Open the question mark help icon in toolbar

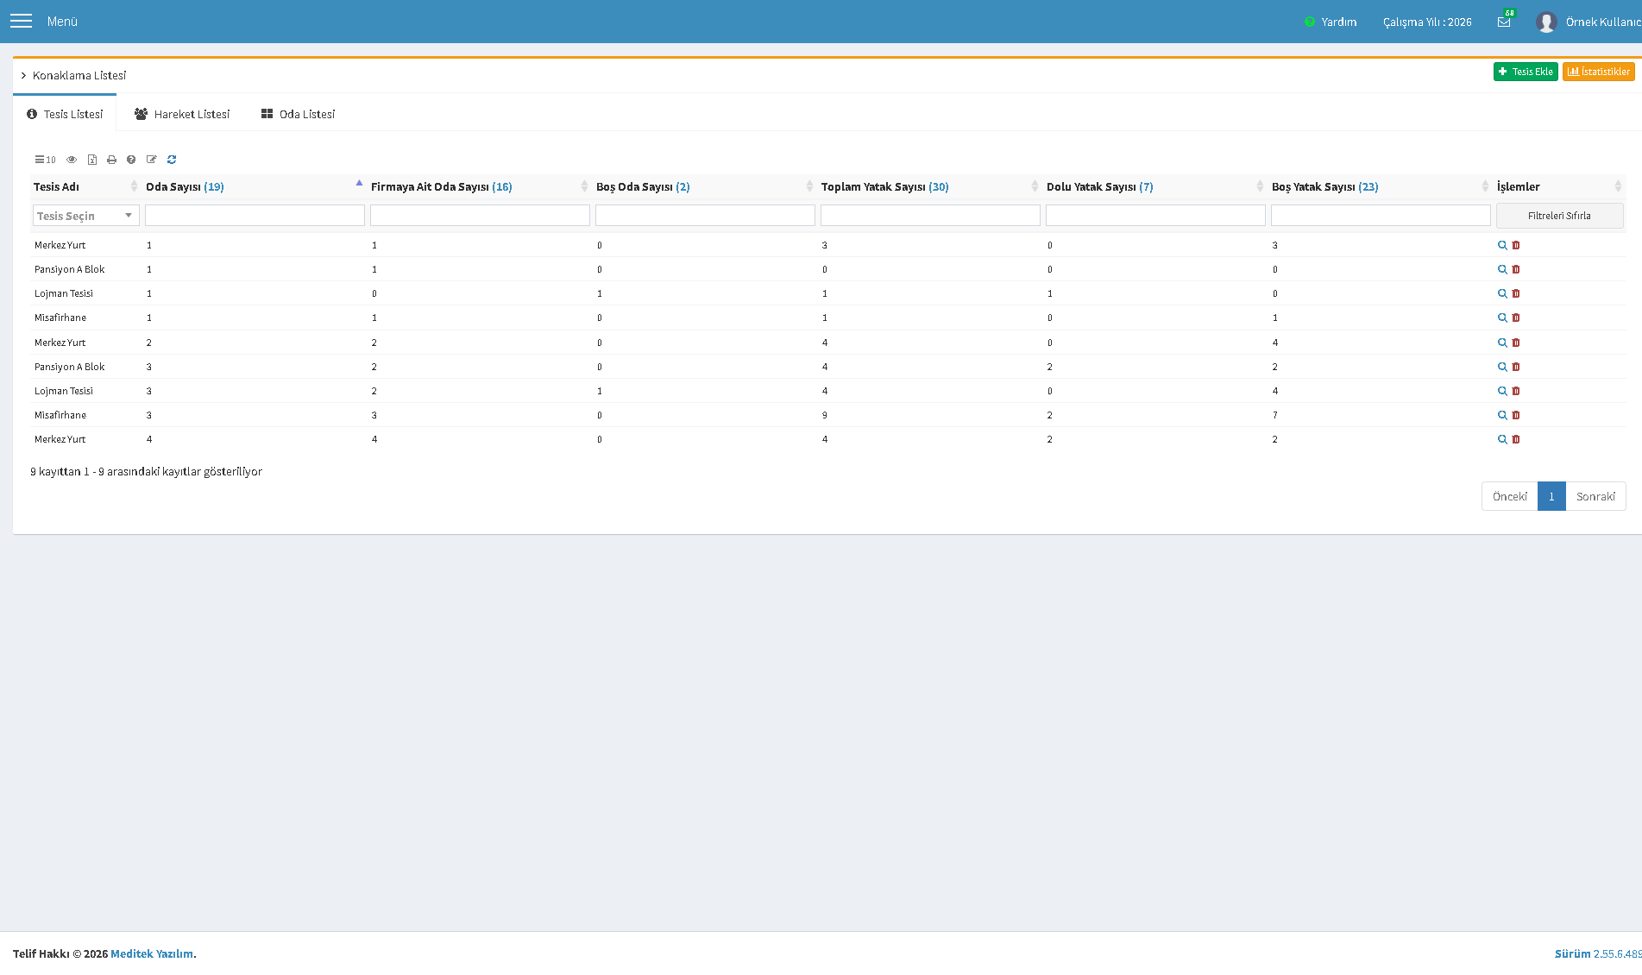(131, 160)
